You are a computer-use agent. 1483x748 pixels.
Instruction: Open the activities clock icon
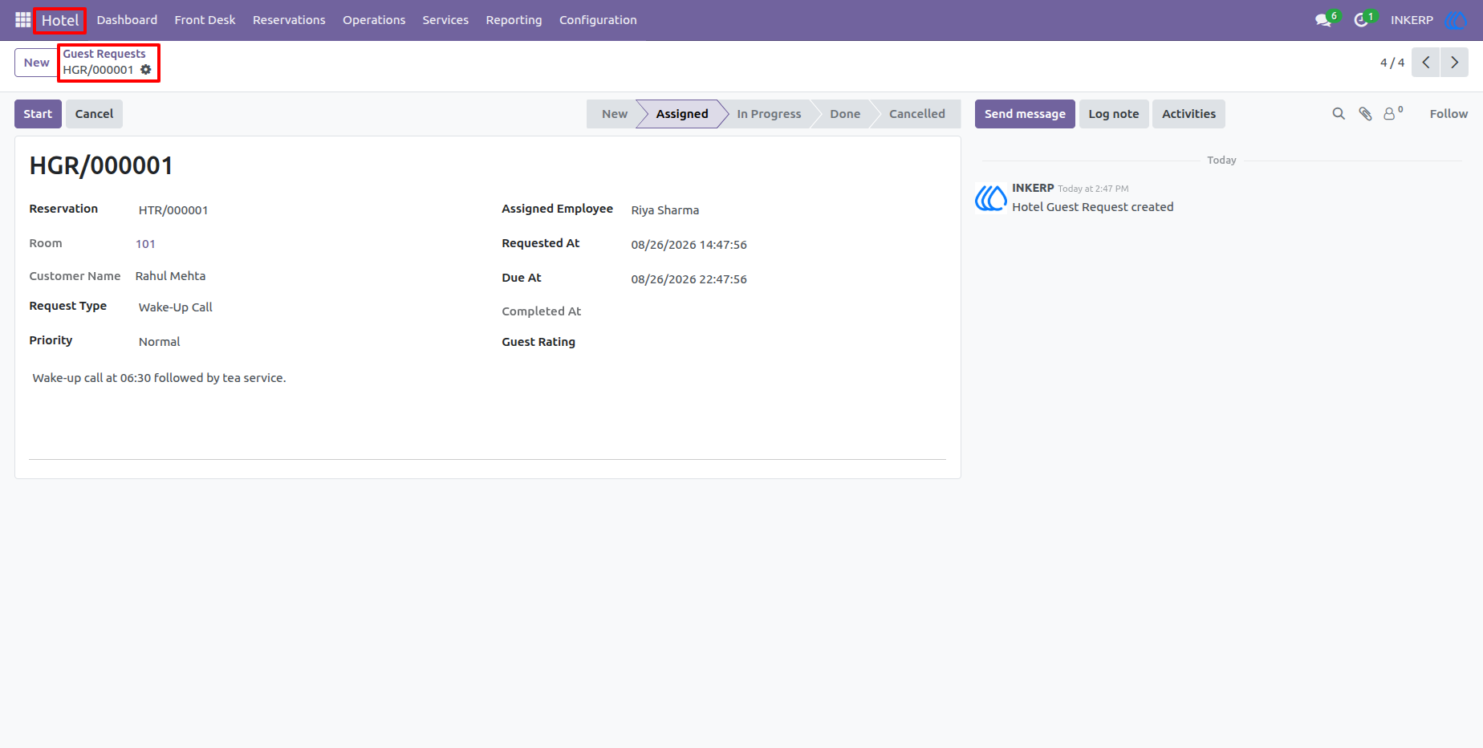coord(1361,20)
